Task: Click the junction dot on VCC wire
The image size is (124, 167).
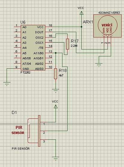Action: tap(81, 27)
